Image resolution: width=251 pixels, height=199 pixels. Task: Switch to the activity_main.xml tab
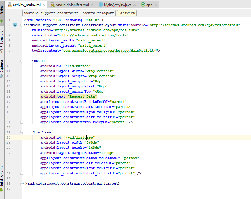coord(26,5)
